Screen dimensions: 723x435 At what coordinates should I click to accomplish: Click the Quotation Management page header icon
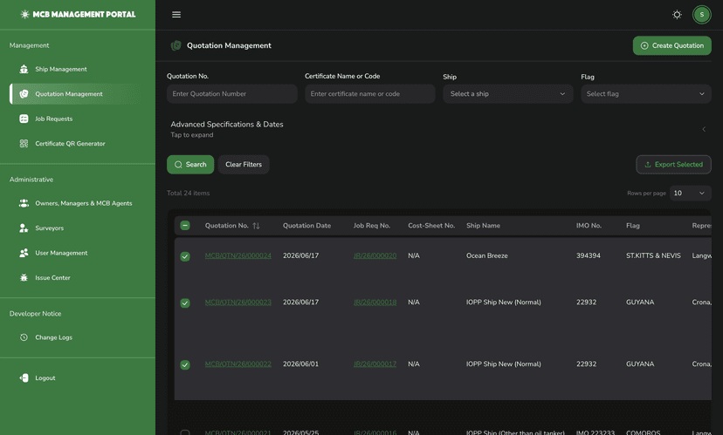176,45
